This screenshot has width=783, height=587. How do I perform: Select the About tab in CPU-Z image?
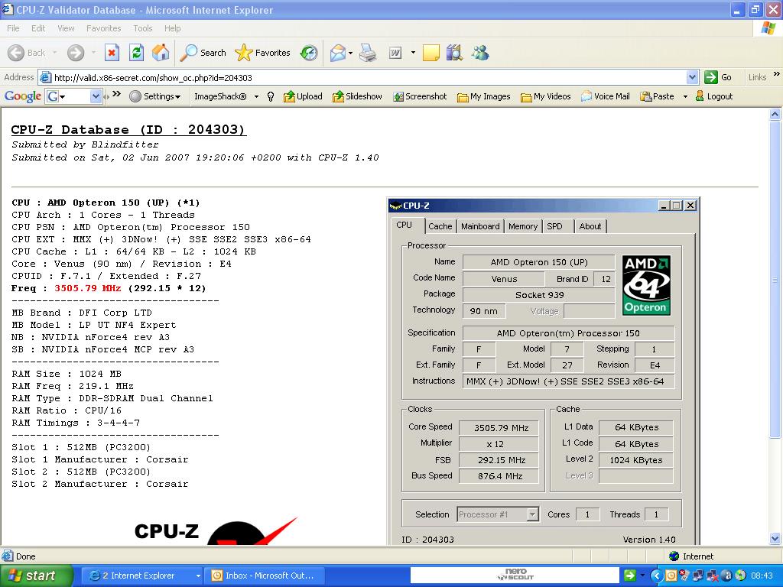[x=590, y=226]
